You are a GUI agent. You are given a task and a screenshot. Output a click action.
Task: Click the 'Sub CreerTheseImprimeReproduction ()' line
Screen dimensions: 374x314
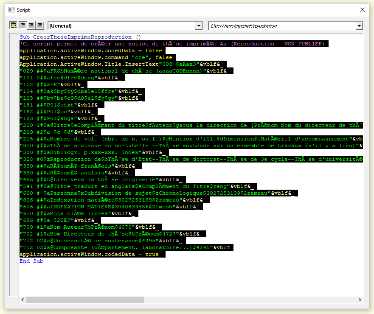[x=80, y=37]
